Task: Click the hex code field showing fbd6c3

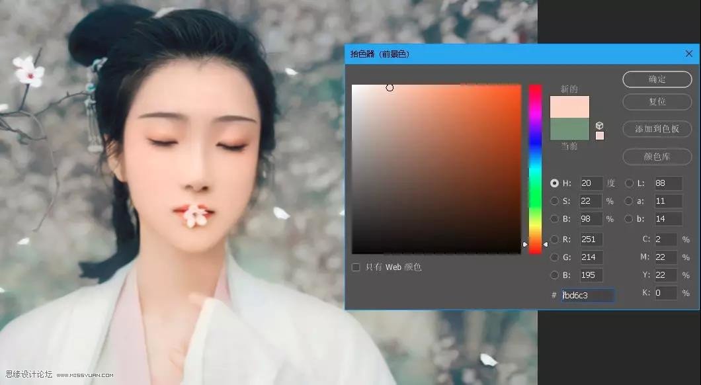Action: coord(587,295)
